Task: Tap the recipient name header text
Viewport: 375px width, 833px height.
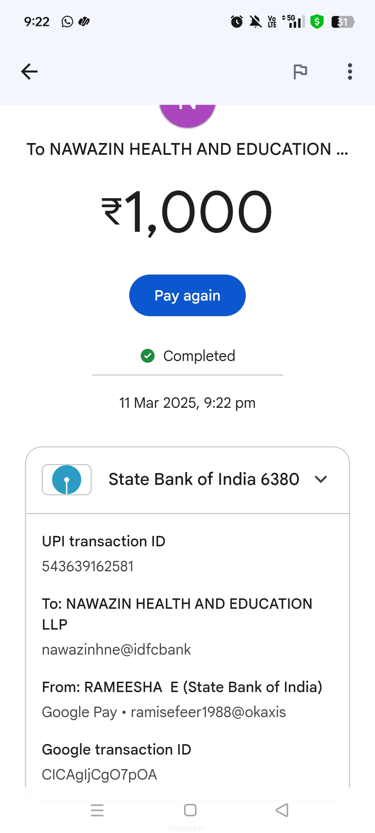Action: [187, 149]
